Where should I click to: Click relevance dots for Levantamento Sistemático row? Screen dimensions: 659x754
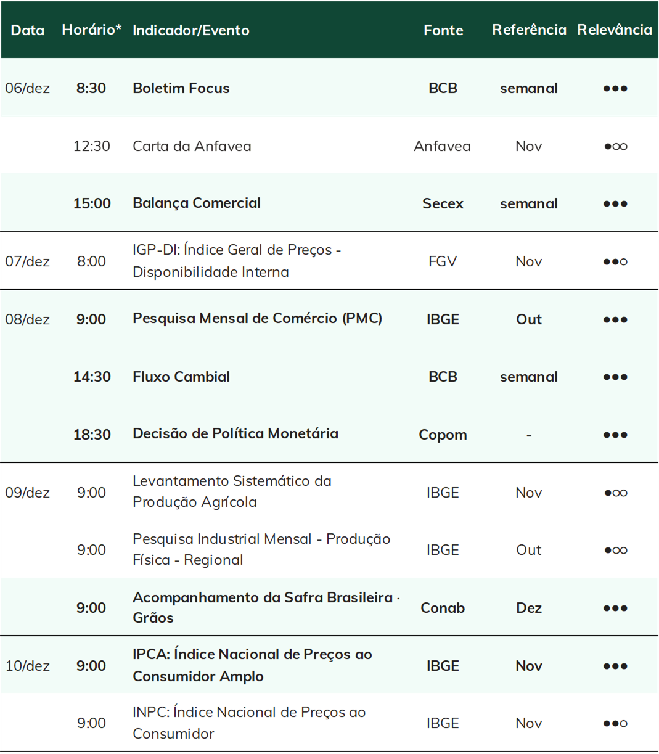point(615,493)
